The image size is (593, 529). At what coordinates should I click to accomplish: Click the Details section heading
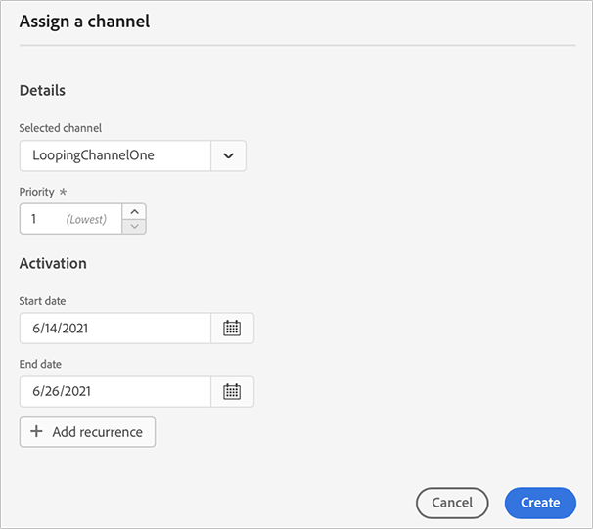pos(42,90)
